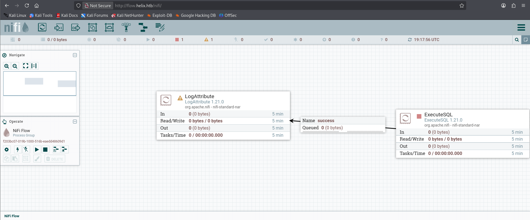Screen dimensions: 530x220
Task: Select the Output Port toolbar icon
Action: click(76, 27)
